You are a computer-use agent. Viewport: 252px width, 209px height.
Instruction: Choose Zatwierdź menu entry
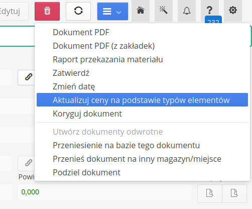[x=71, y=73]
